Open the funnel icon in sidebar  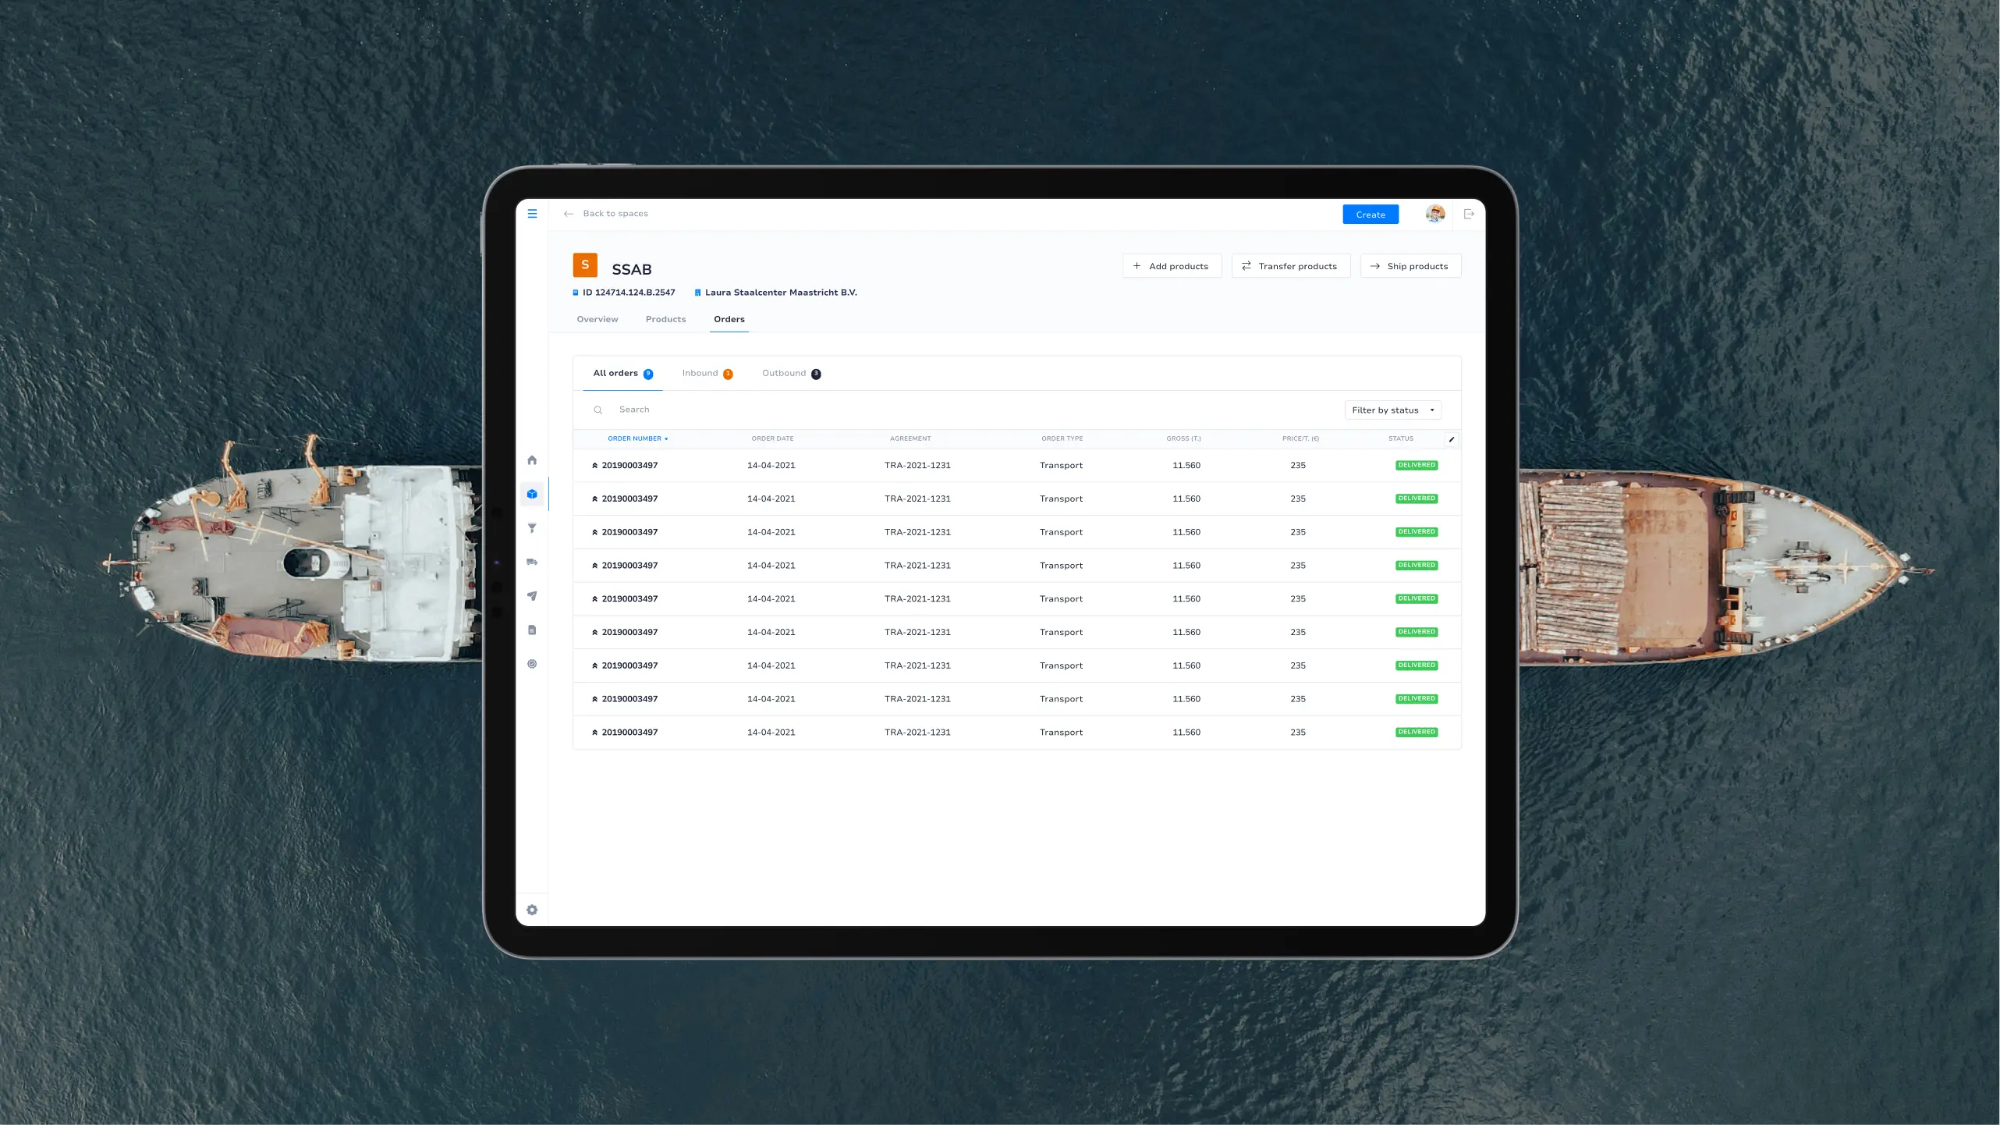532,528
